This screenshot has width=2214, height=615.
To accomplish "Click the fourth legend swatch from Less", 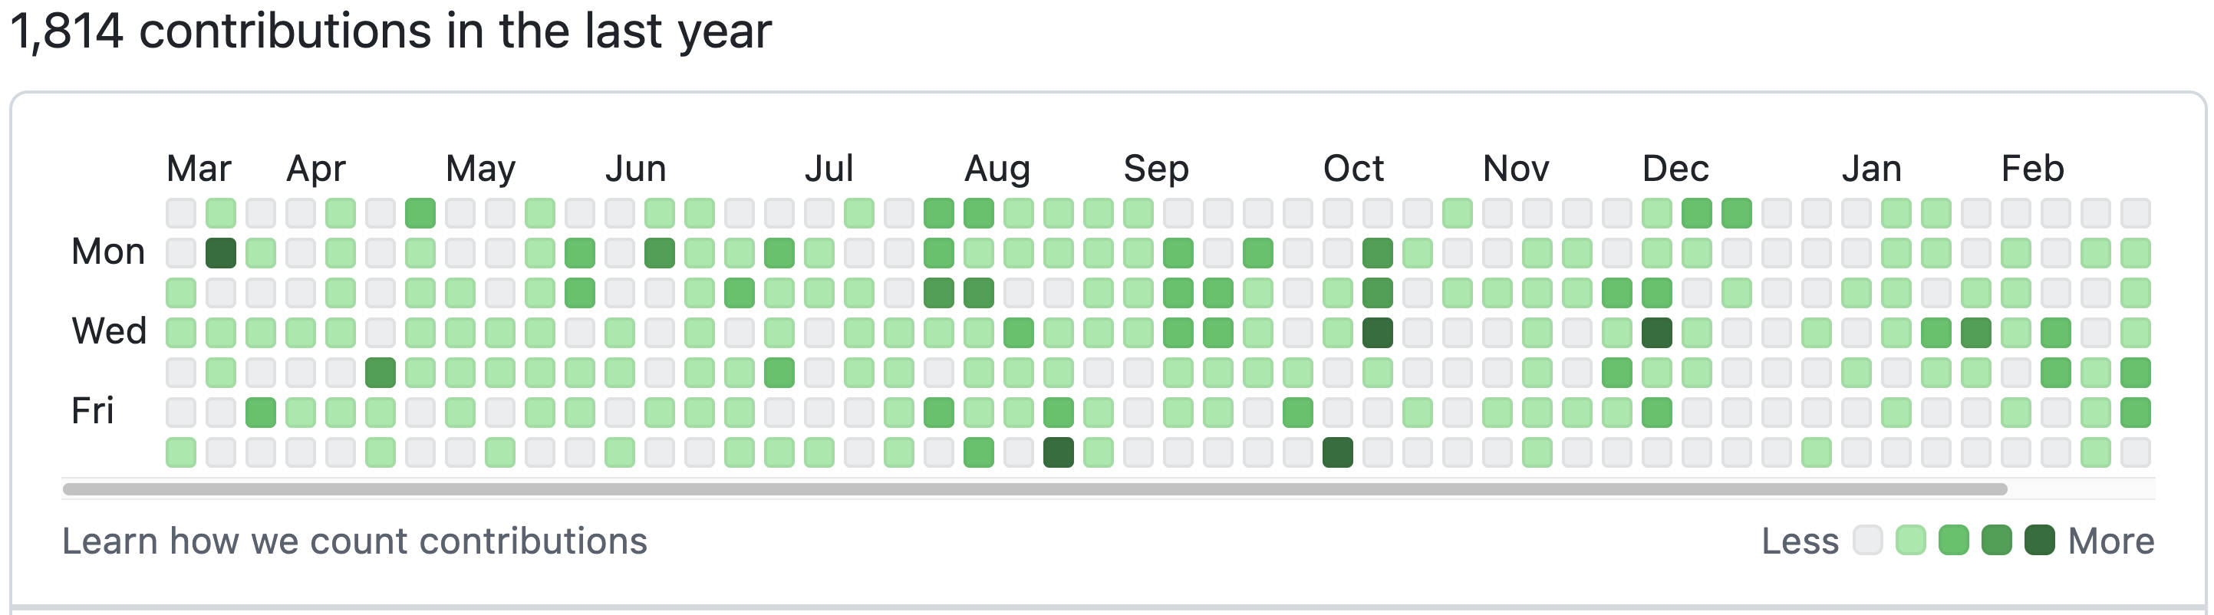I will [1997, 541].
